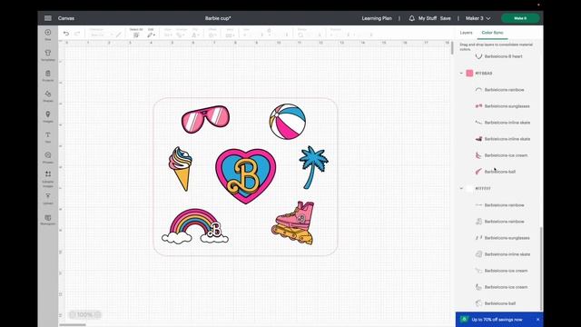Select second white Barbieicons-ice cream layer
581x327 pixels.
(x=501, y=287)
